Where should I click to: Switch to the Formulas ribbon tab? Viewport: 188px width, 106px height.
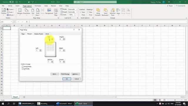tap(38, 6)
